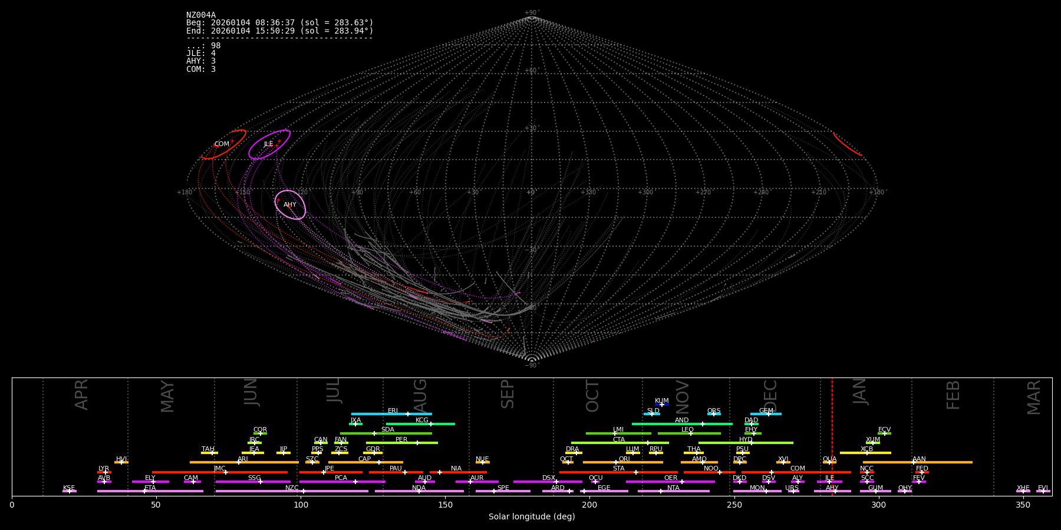Click the KUM shower label in timeline
The width and height of the screenshot is (1061, 530).
tap(662, 401)
